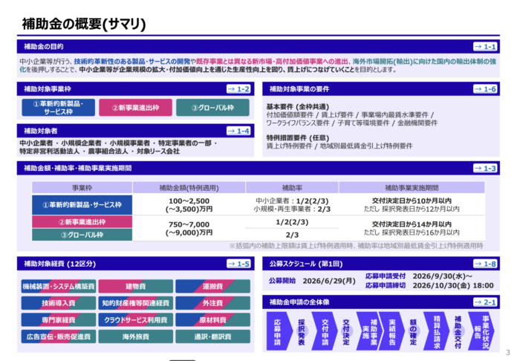Click the 補助事業実施期間 column header
The image size is (520, 361).
(412, 188)
